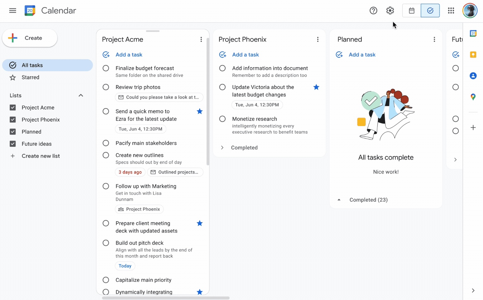Expand the Completed (23) section in Planned

click(x=339, y=200)
